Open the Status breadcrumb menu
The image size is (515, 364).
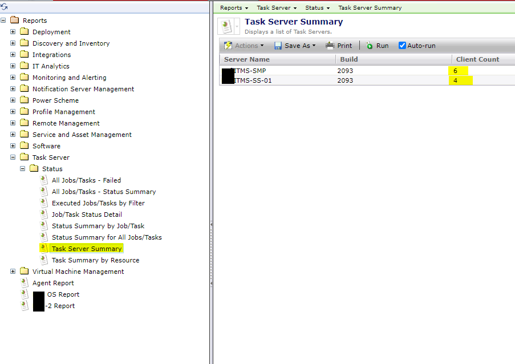pyautogui.click(x=317, y=7)
